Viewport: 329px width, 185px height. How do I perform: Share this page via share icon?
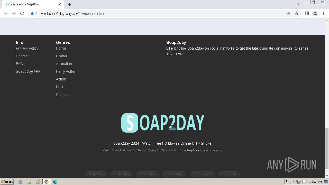[288, 13]
